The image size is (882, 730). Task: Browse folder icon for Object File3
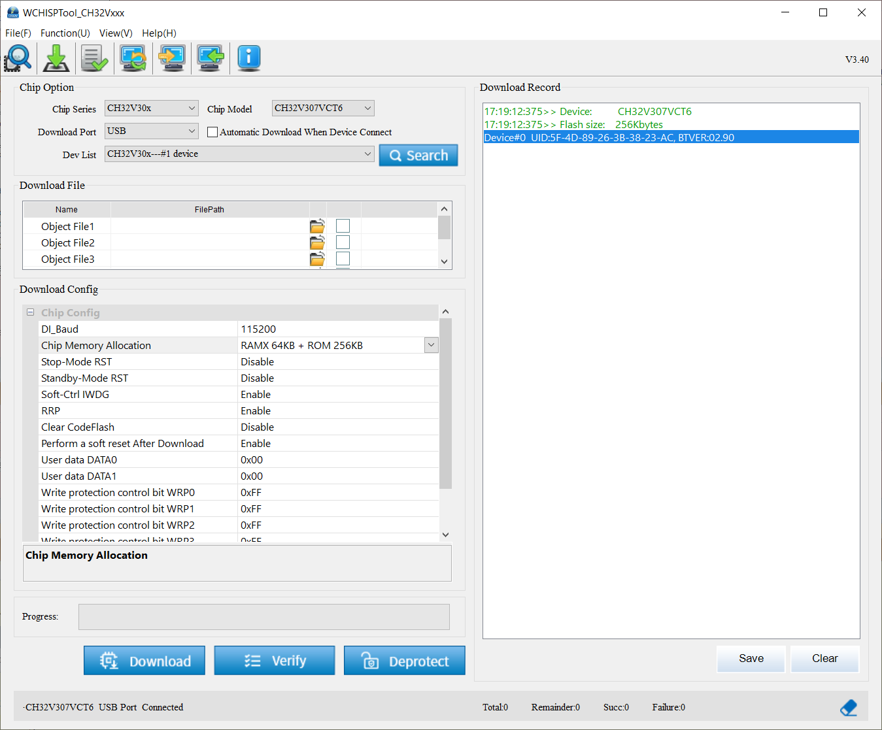pos(317,259)
